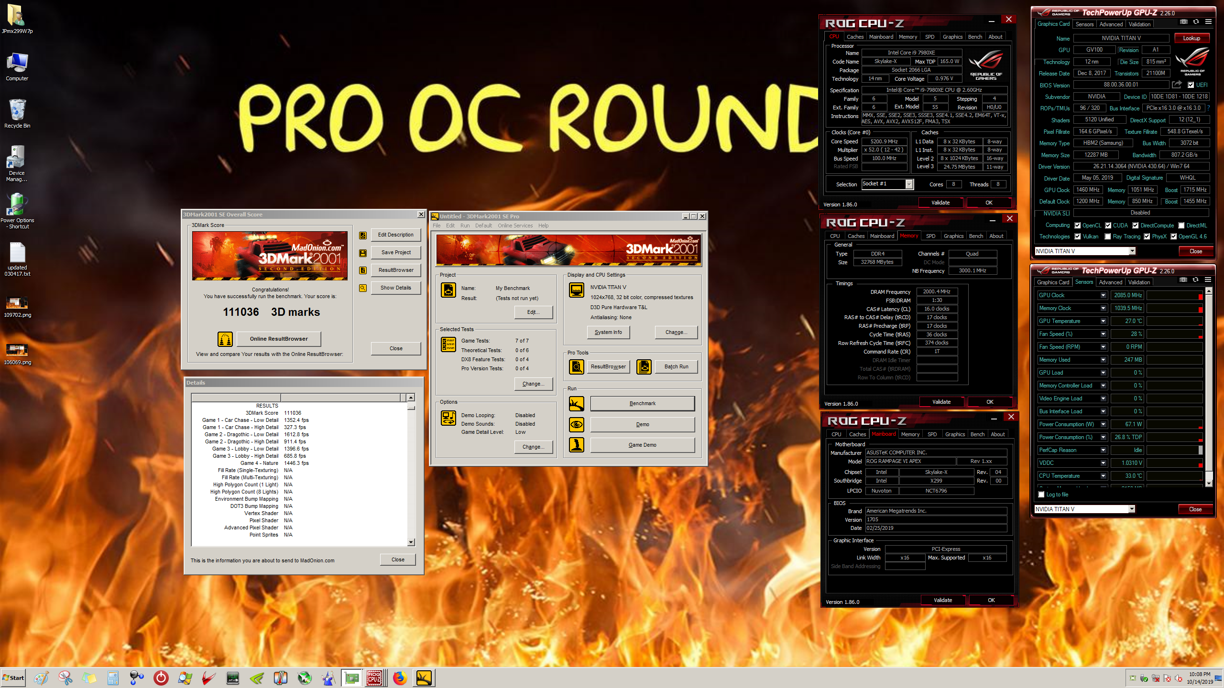Click the Start button on the taskbar
Viewport: 1224px width, 688px height.
point(13,677)
